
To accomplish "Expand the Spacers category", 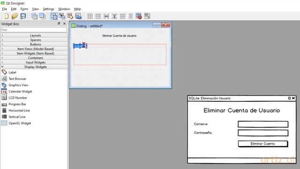I will click(34, 40).
